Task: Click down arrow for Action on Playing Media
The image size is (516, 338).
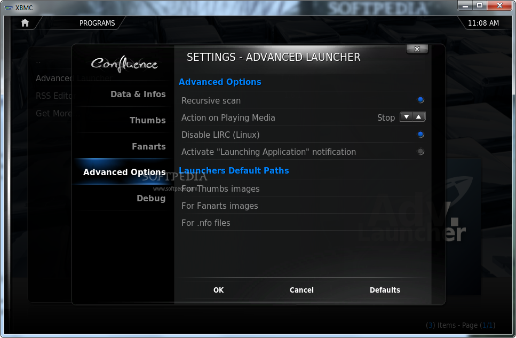Action: click(x=407, y=117)
